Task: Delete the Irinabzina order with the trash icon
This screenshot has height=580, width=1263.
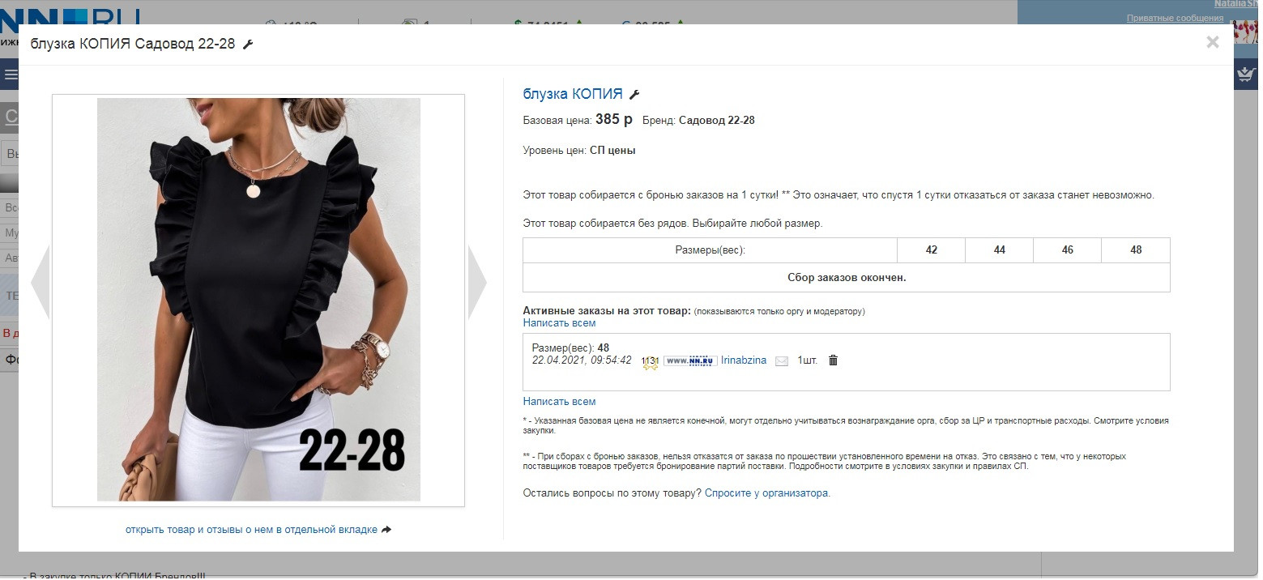Action: (x=833, y=360)
